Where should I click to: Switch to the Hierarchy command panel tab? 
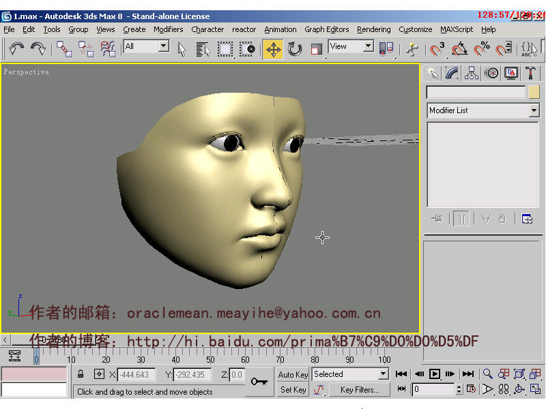click(472, 74)
